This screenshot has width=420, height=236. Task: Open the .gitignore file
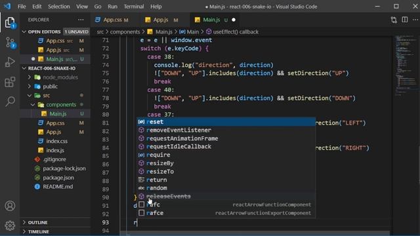[54, 159]
